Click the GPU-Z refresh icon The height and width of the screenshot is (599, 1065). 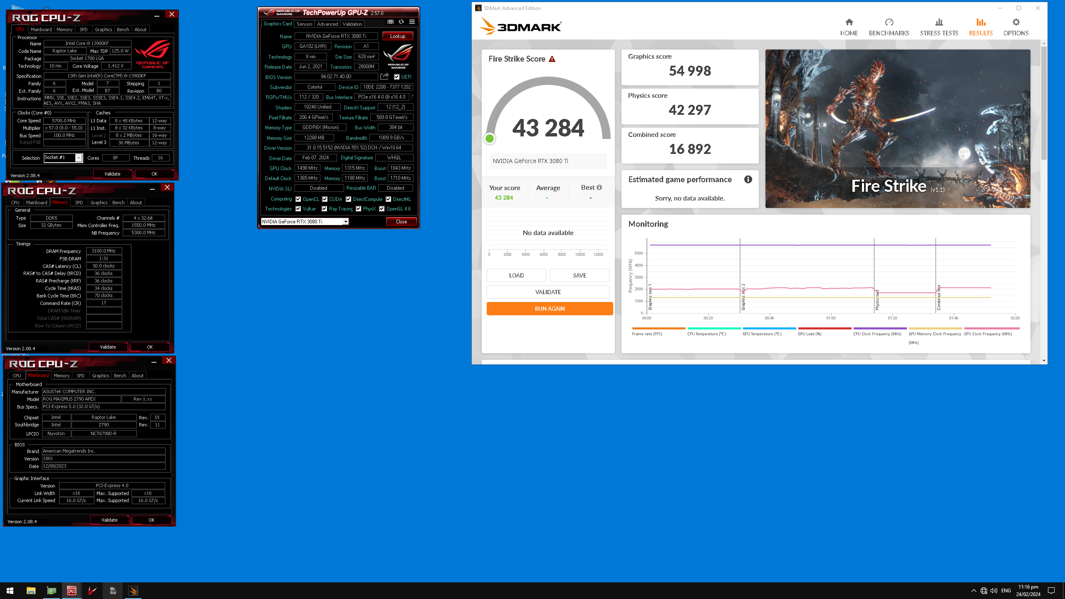click(401, 22)
